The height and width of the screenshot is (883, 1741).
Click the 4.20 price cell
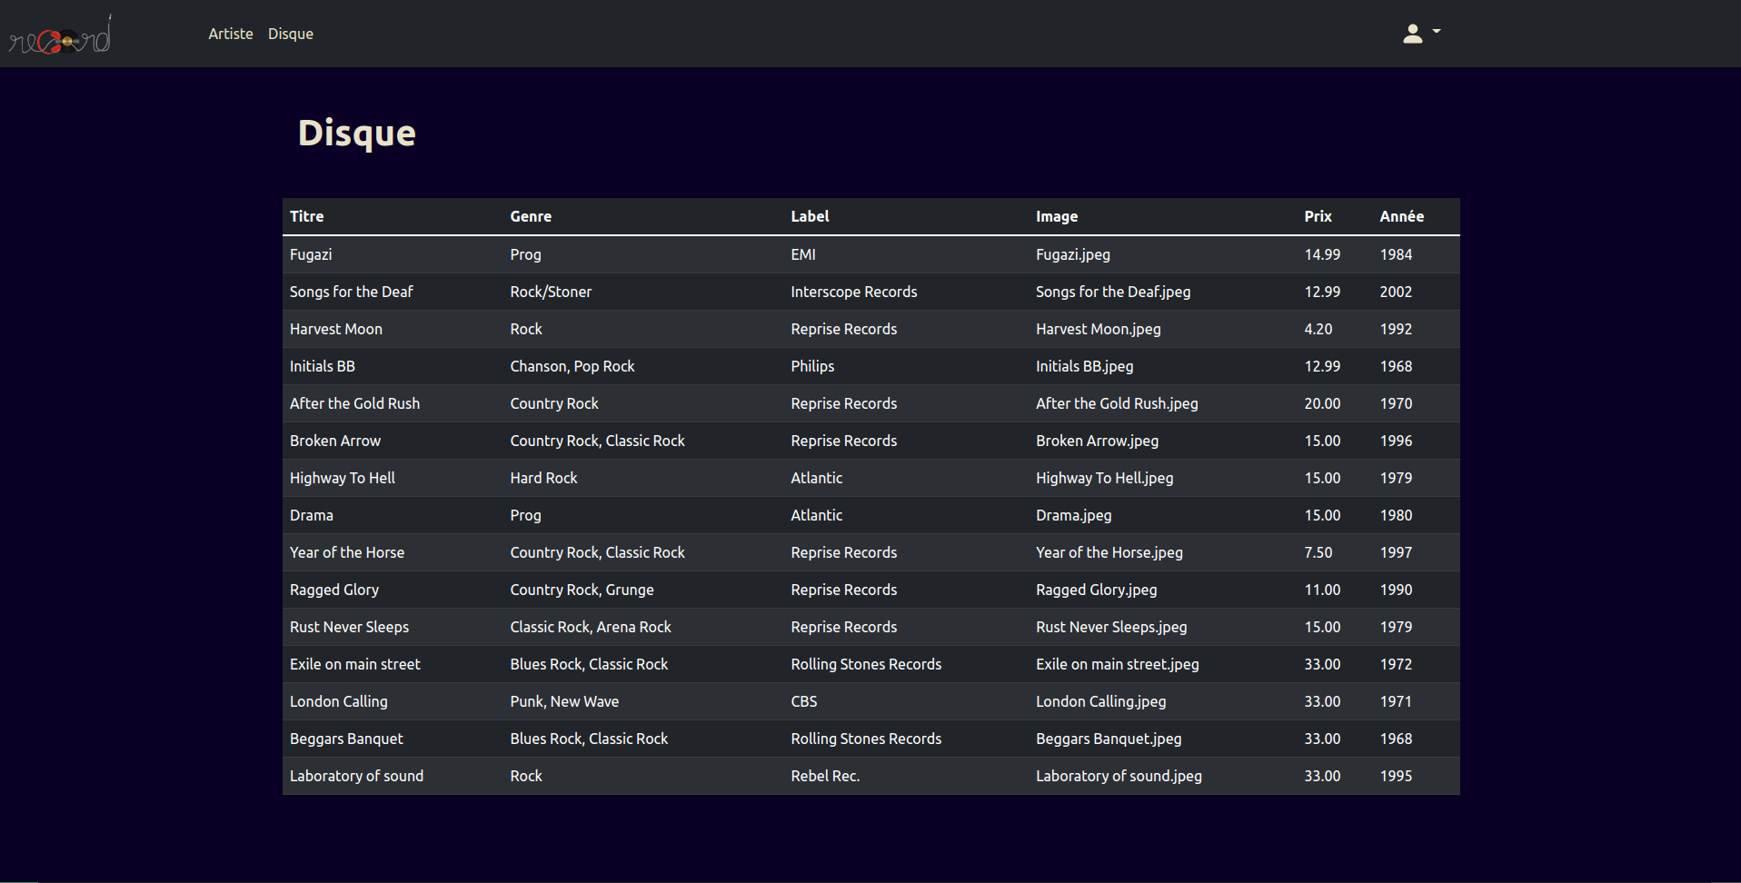pos(1318,329)
